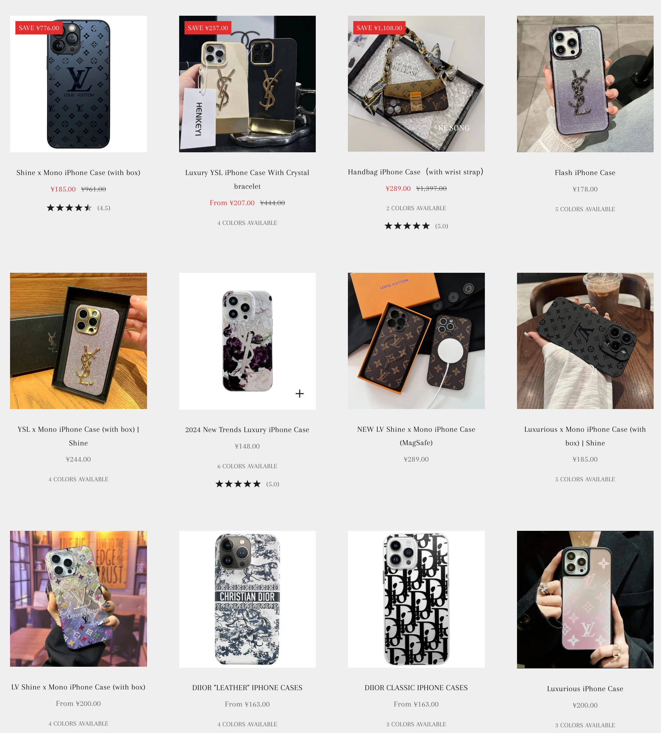
Task: Select the pink glitter YSL case in box image
Action: pos(78,341)
